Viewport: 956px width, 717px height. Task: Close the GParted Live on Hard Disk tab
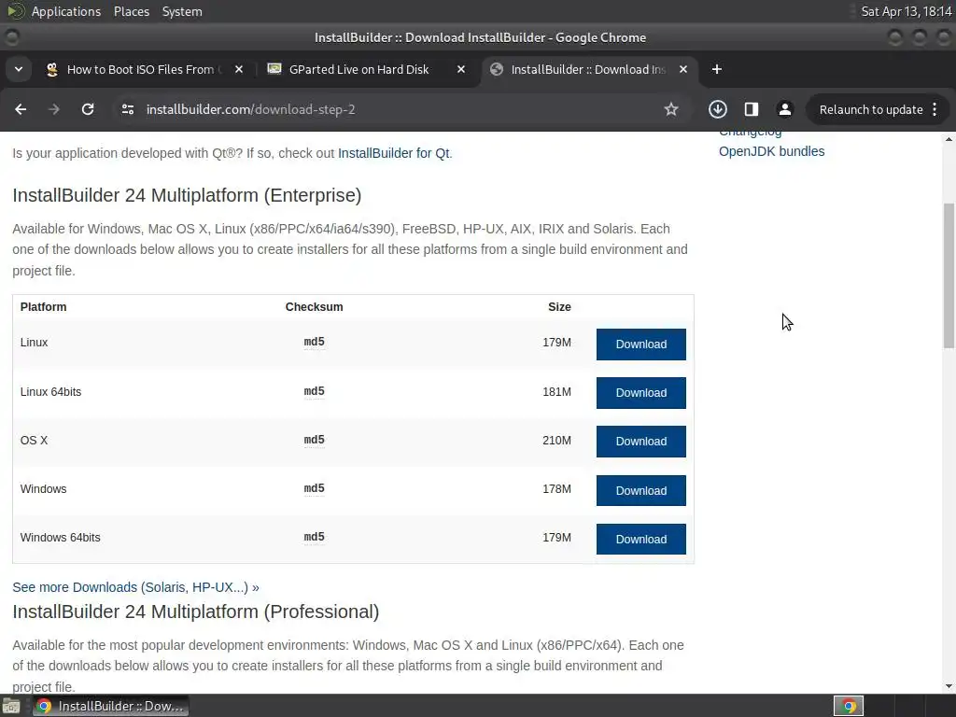point(461,69)
